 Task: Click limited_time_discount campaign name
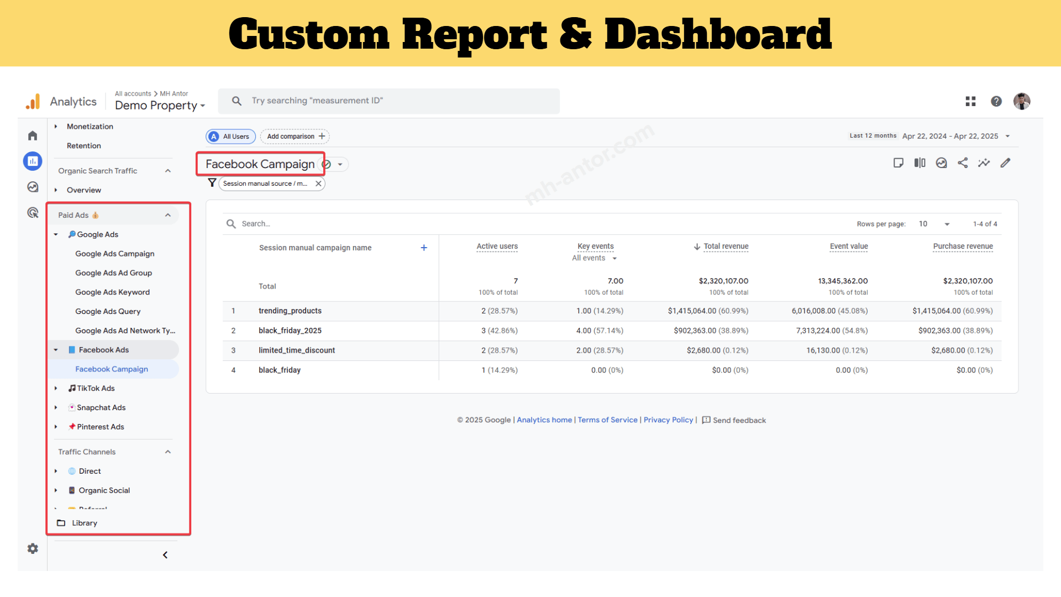pos(297,350)
